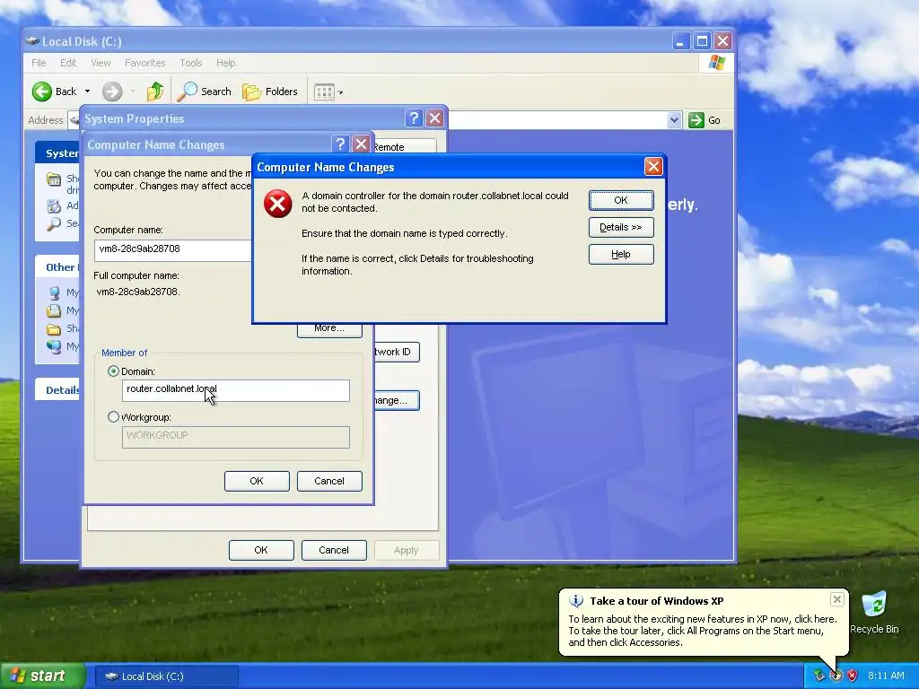
Task: Switch to the Remote tab
Action: click(x=405, y=146)
